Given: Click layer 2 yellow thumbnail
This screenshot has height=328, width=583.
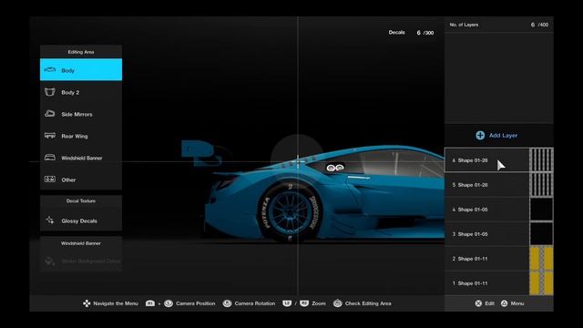Looking at the screenshot, I should tap(541, 259).
